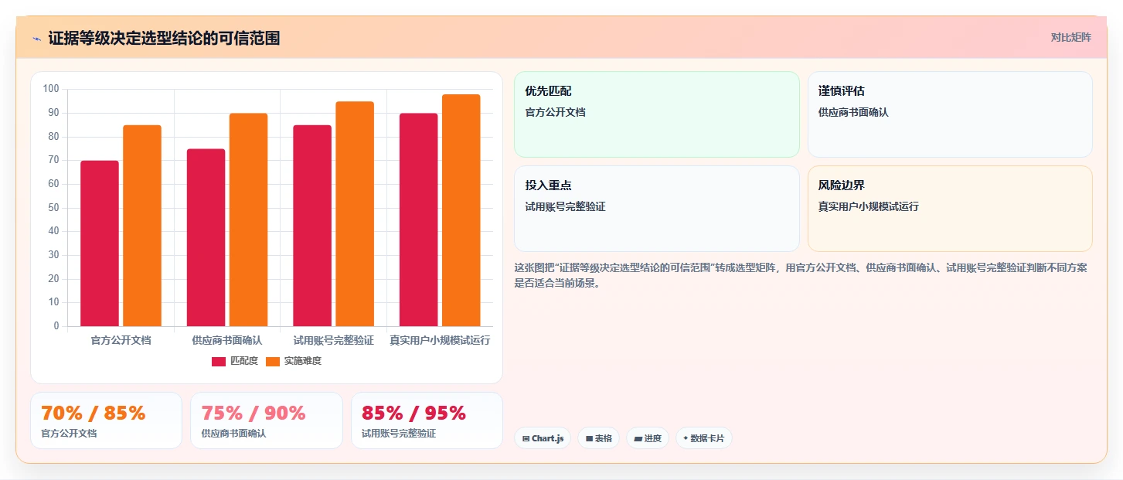Screen dimensions: 1123x480
Task: Select the red 供应商书面确认 bar
Action: coord(206,237)
